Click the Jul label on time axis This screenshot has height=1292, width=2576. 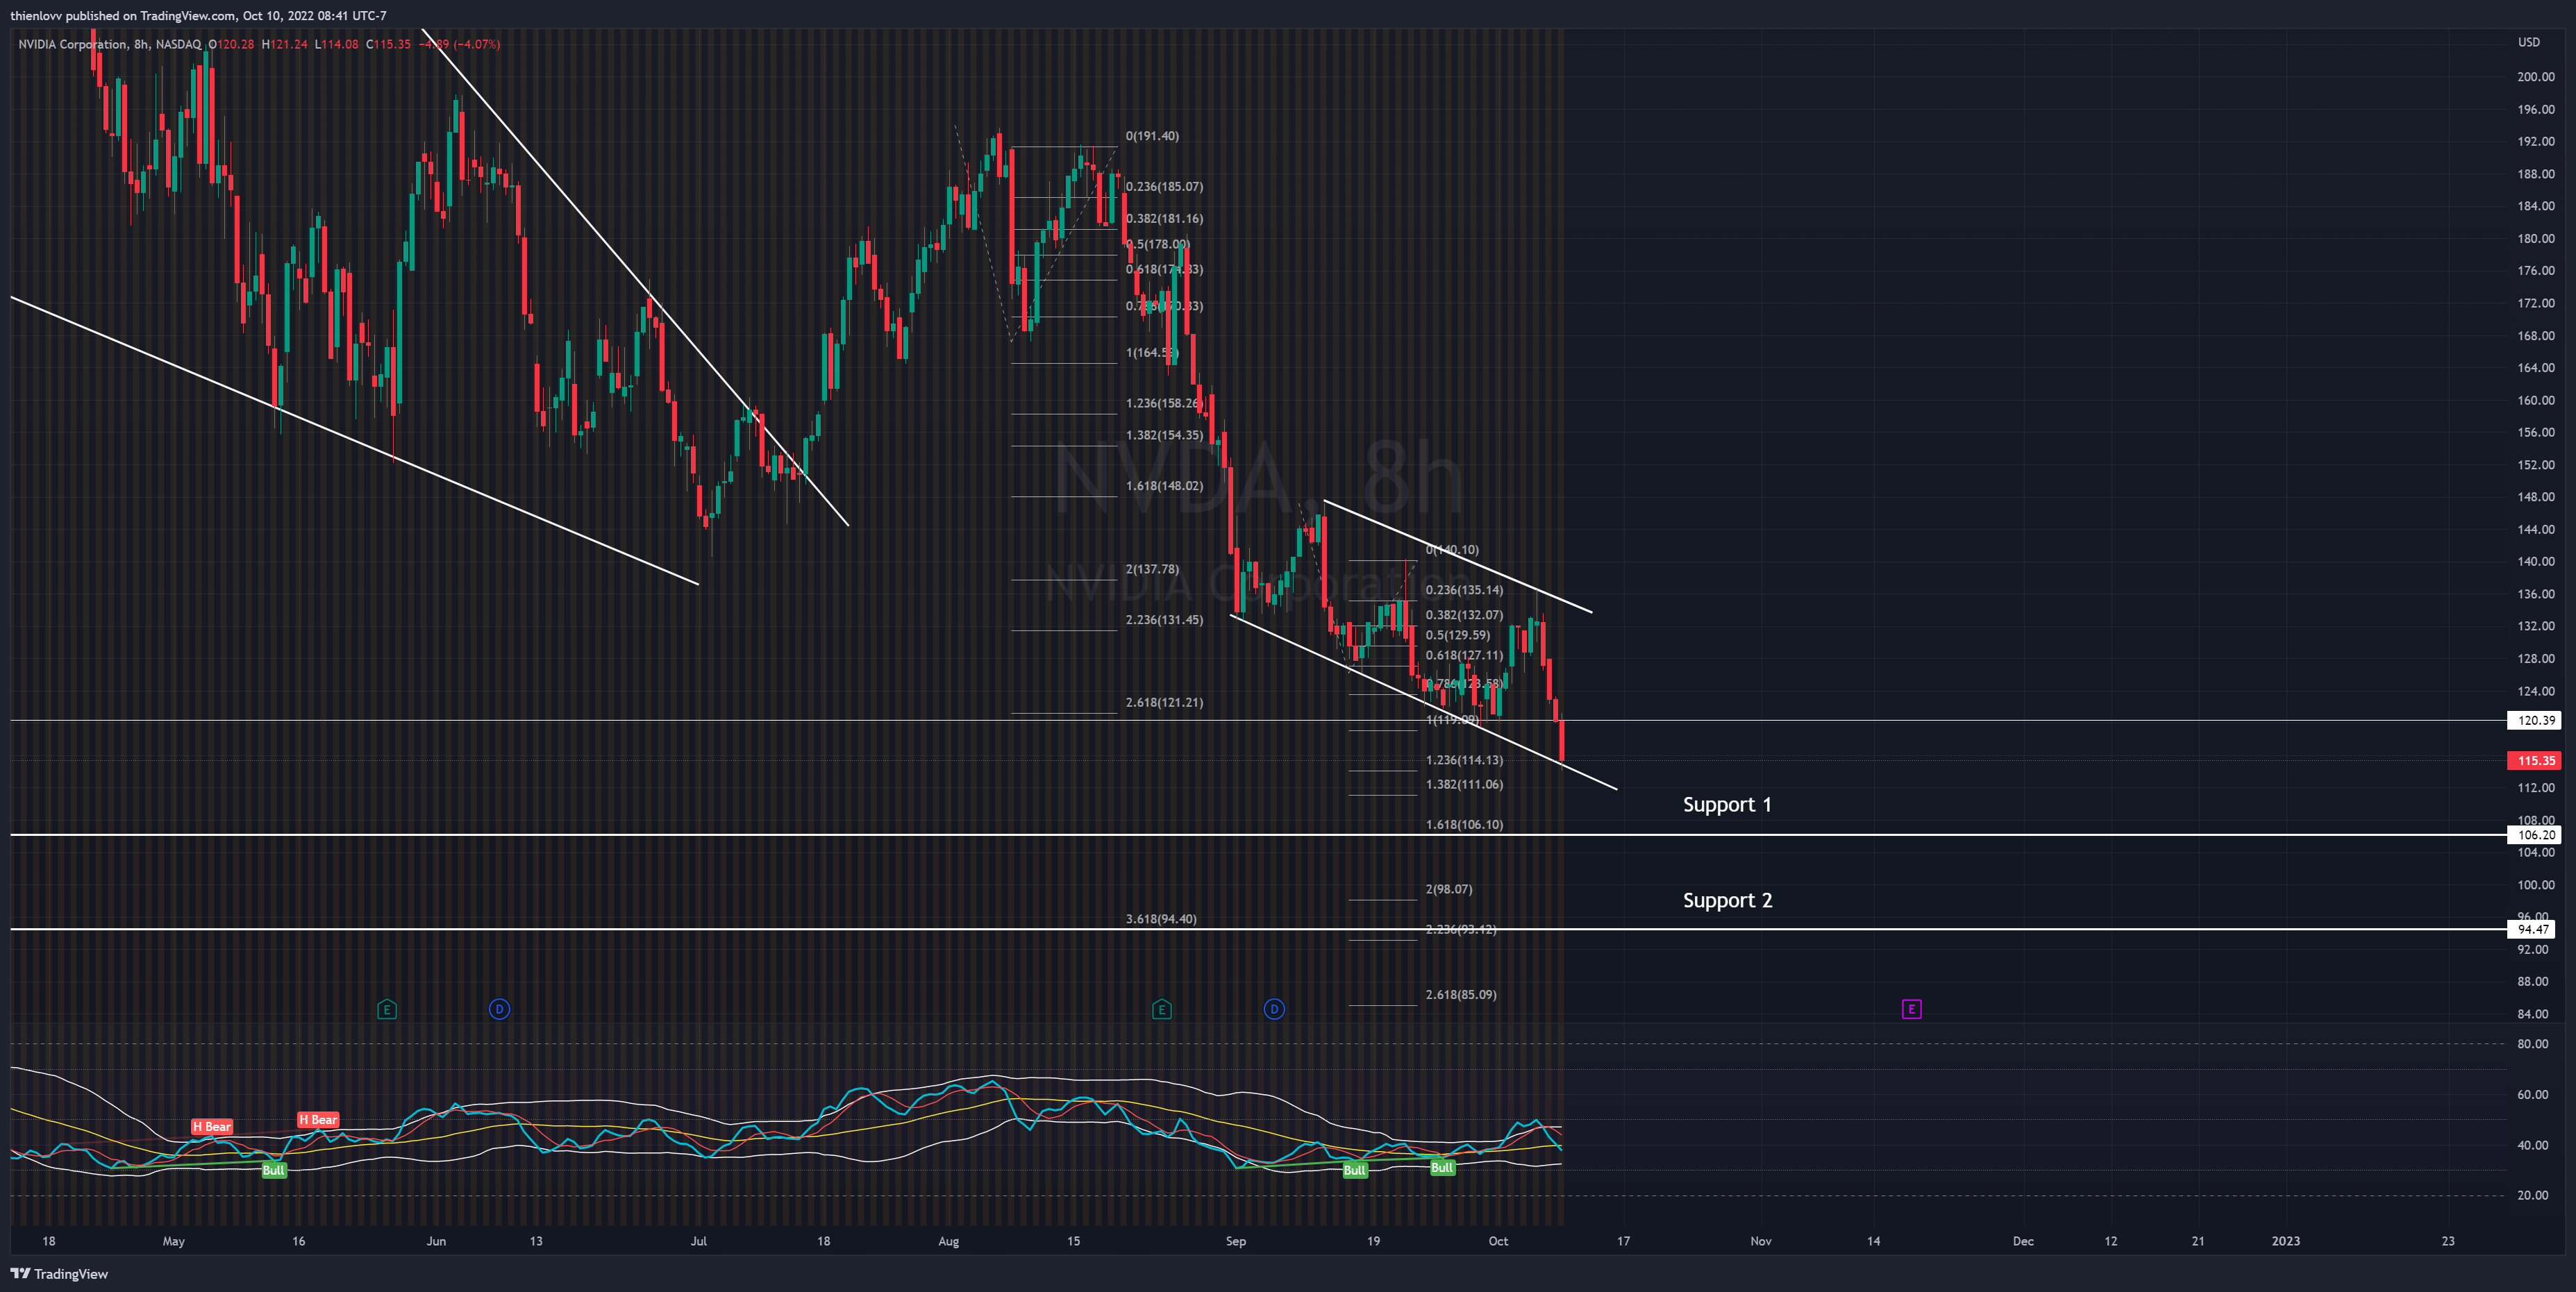click(698, 1241)
